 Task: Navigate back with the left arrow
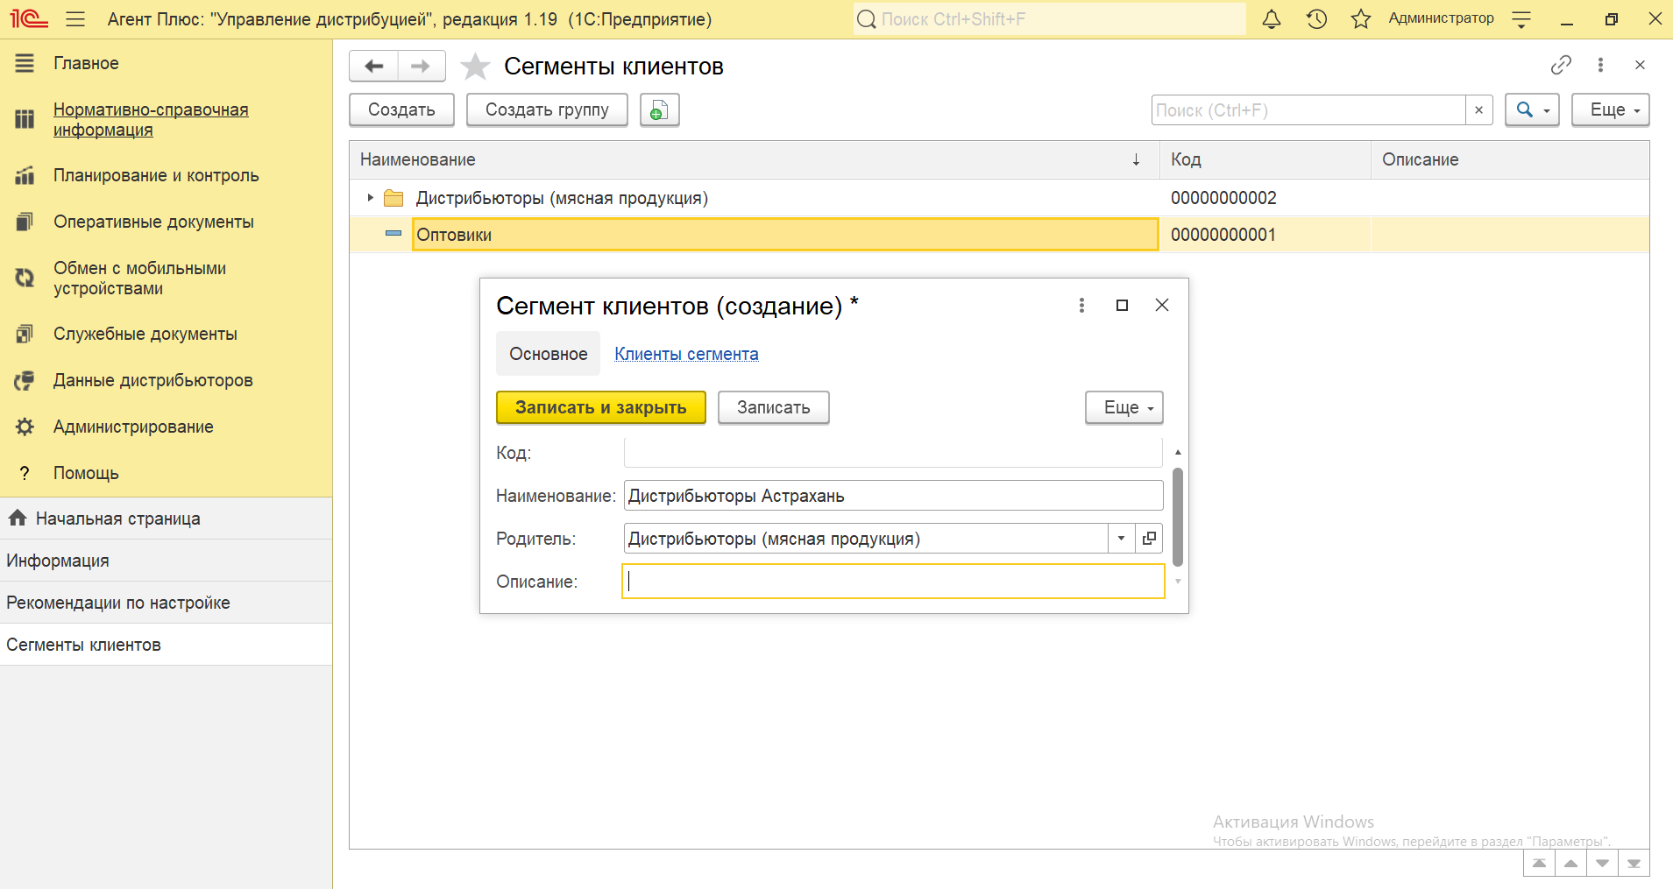coord(374,67)
